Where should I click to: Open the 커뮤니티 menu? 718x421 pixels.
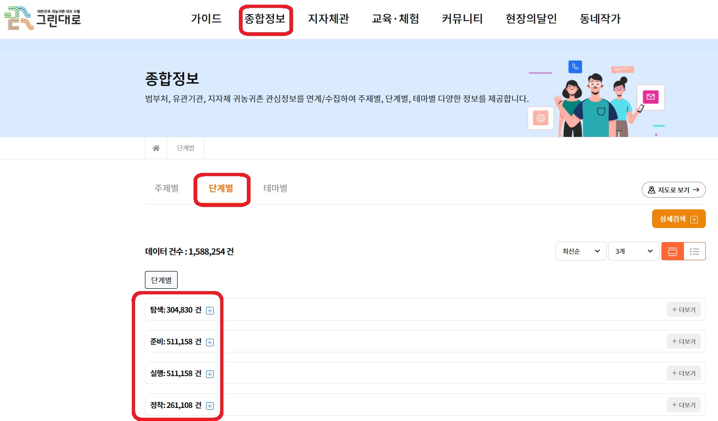(462, 19)
